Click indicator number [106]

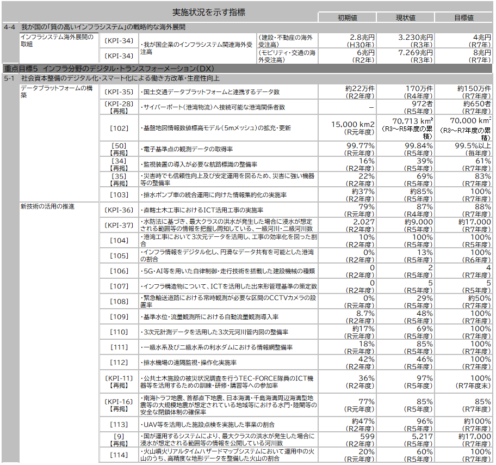[119, 271]
